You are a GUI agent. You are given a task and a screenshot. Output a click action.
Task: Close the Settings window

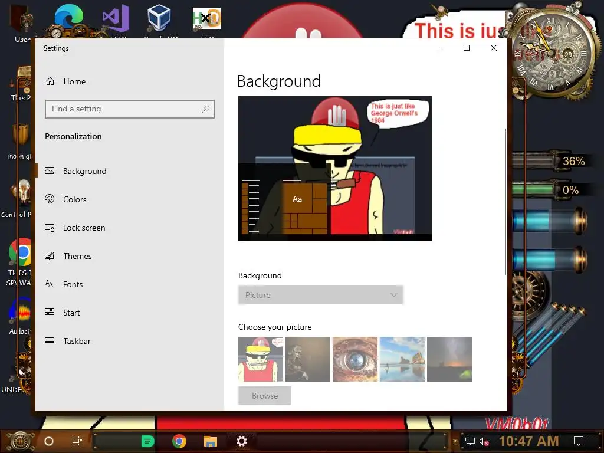(494, 48)
